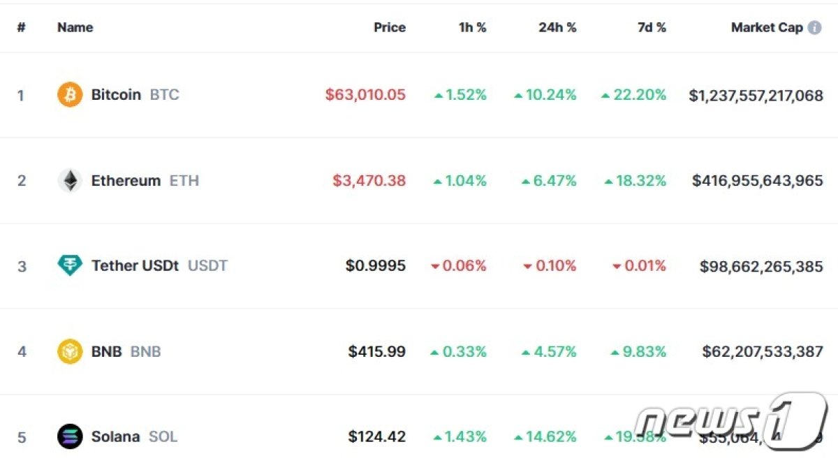Sort by Market Cap column header

click(x=766, y=28)
